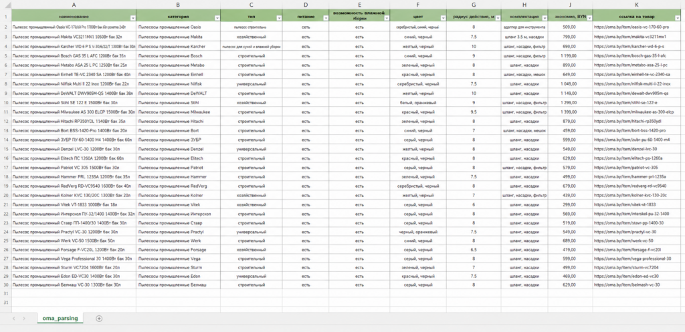Click price cell 1 299,00
This screenshot has width=685, height=332.
pos(571,102)
